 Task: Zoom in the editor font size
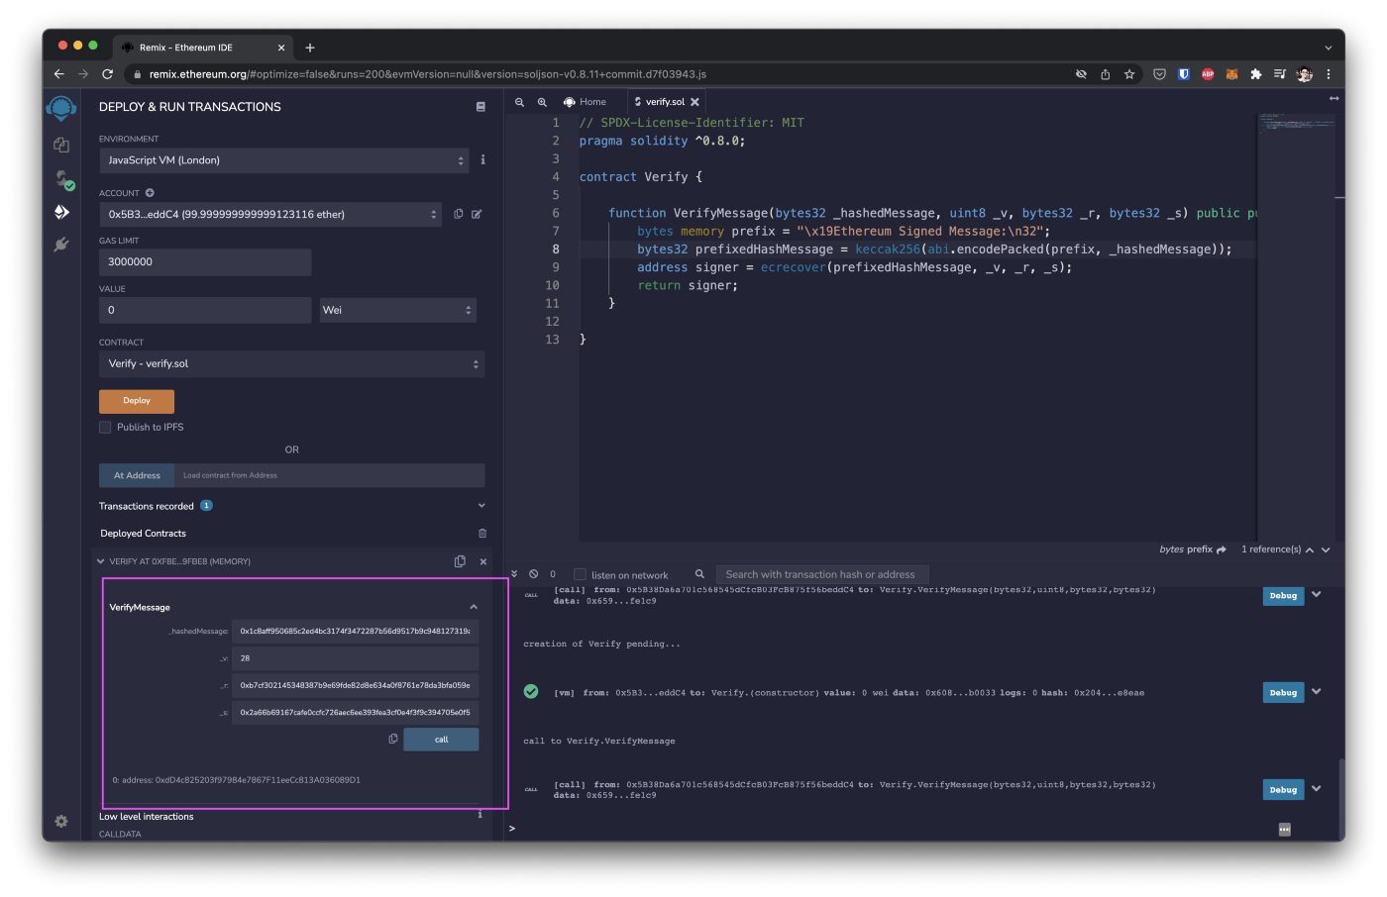click(x=542, y=102)
